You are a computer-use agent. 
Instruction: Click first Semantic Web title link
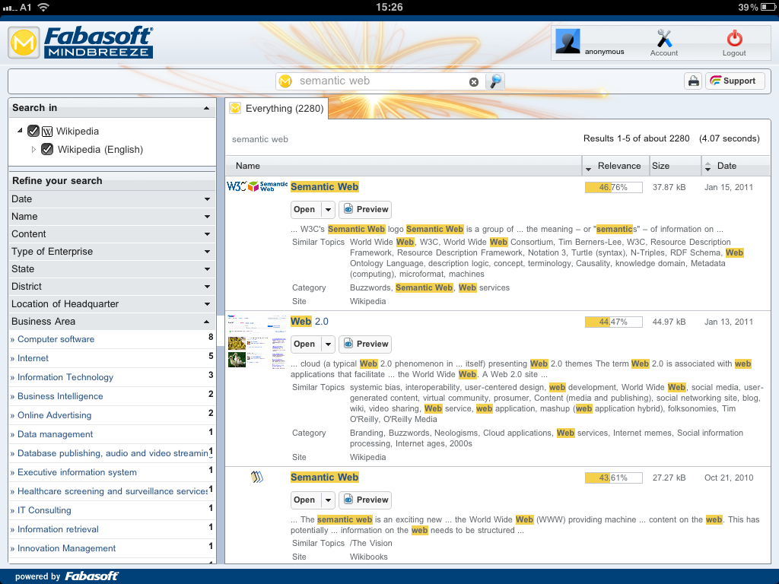click(324, 187)
